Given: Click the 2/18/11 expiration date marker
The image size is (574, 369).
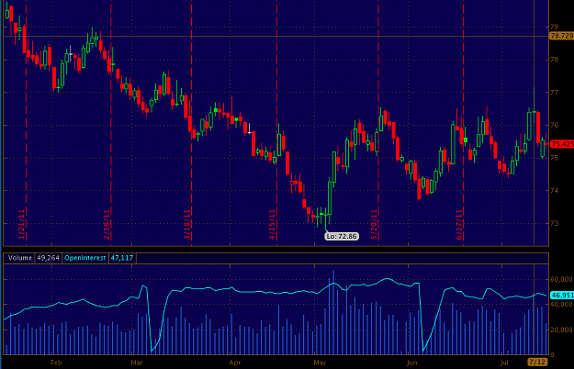Looking at the screenshot, I should tap(107, 225).
